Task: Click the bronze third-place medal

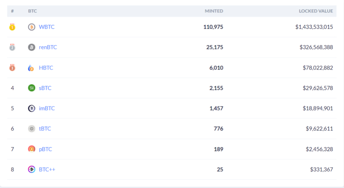Action: click(x=12, y=67)
